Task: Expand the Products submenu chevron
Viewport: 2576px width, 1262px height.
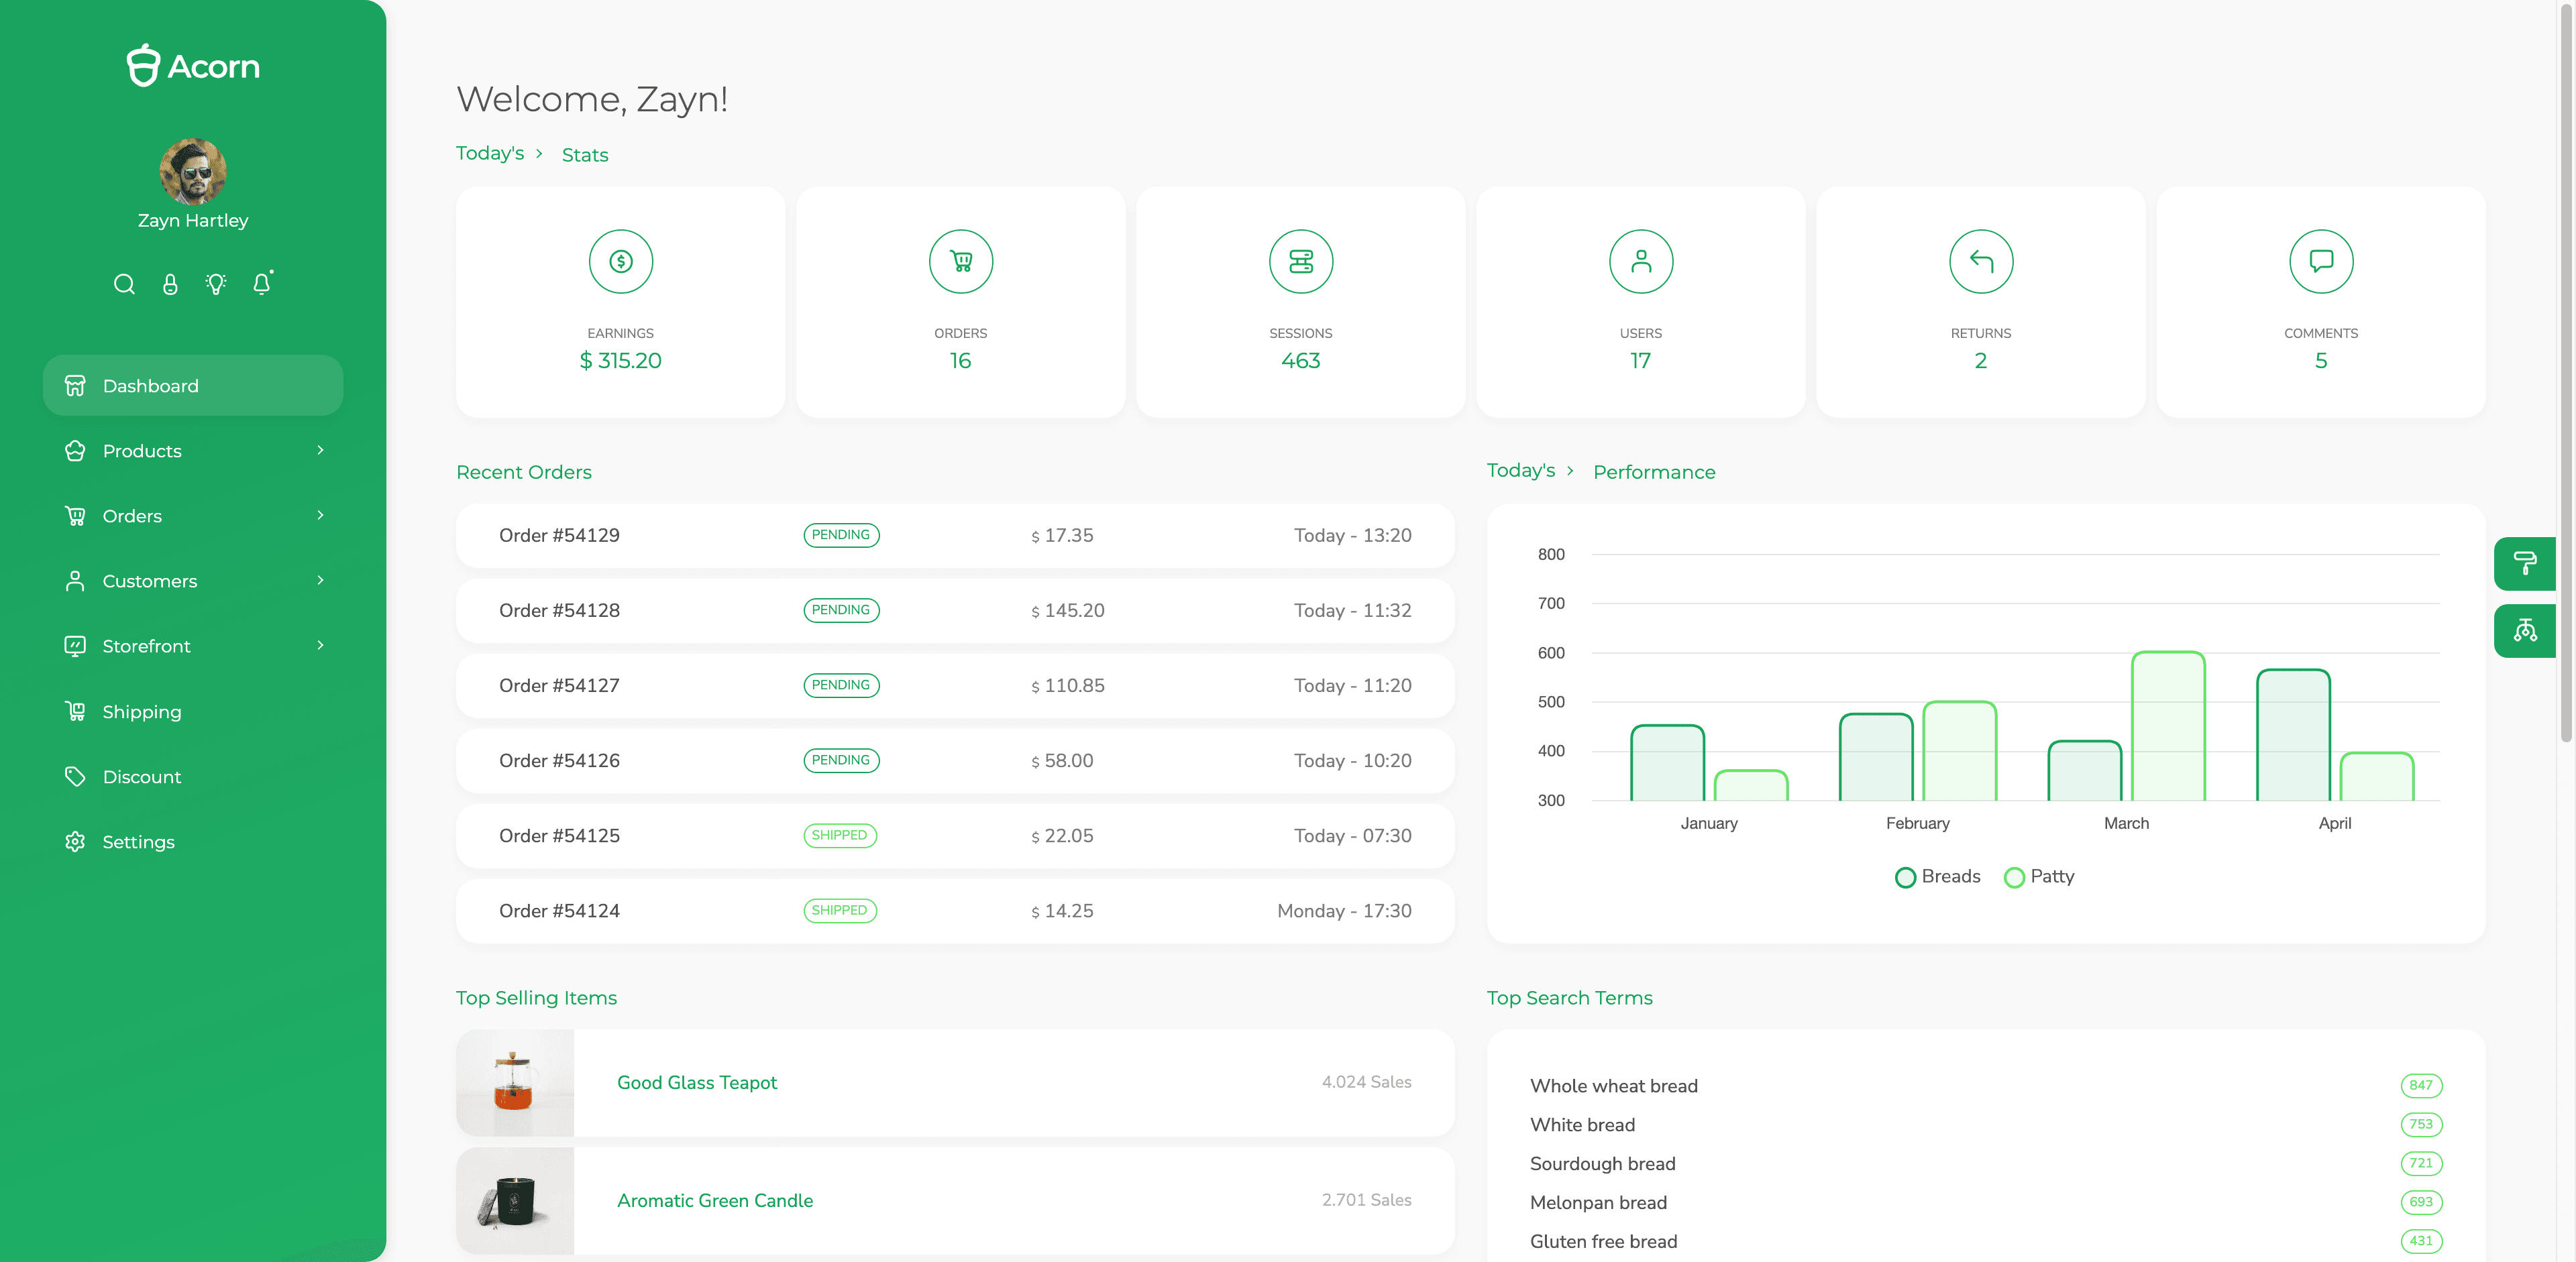Action: (320, 451)
